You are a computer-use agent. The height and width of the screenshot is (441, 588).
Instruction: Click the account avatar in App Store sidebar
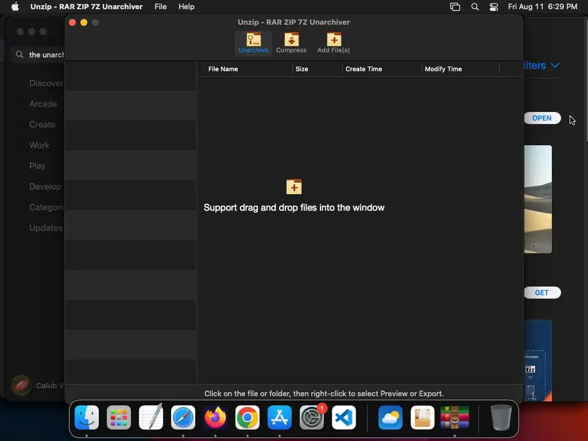click(21, 385)
